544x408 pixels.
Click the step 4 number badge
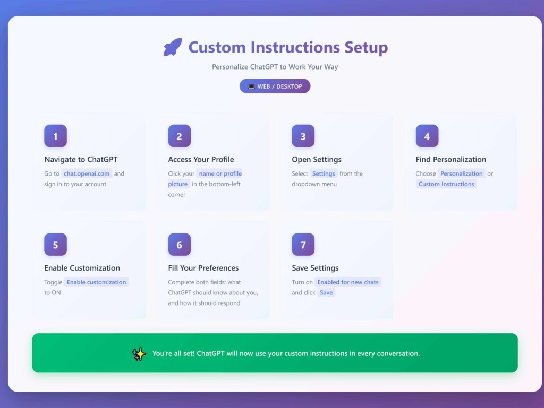[427, 136]
